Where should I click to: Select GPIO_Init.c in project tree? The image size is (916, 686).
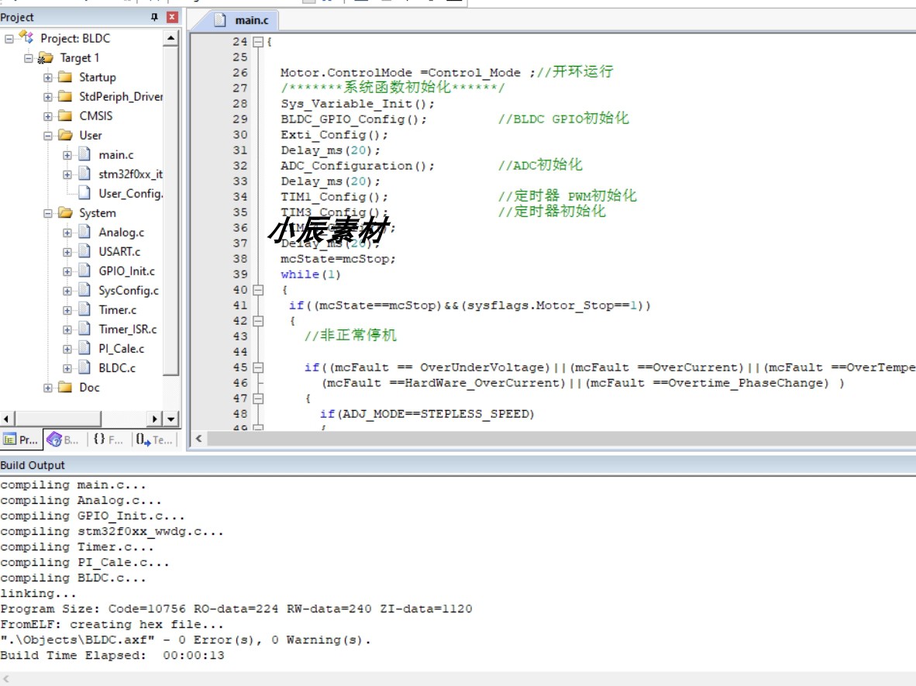tap(126, 271)
